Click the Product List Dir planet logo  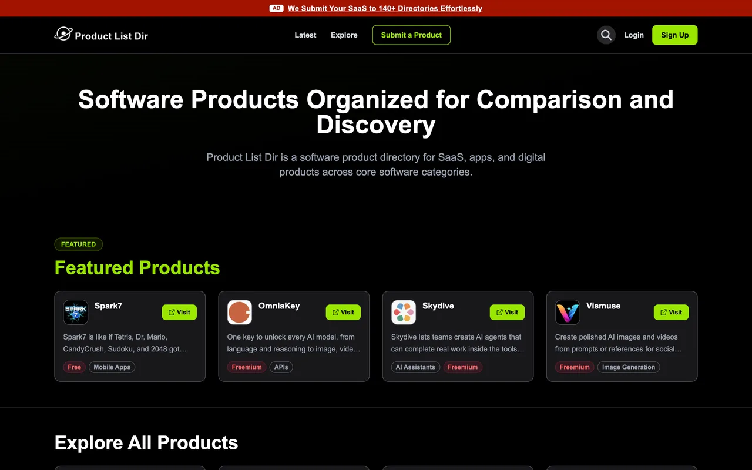(x=63, y=34)
